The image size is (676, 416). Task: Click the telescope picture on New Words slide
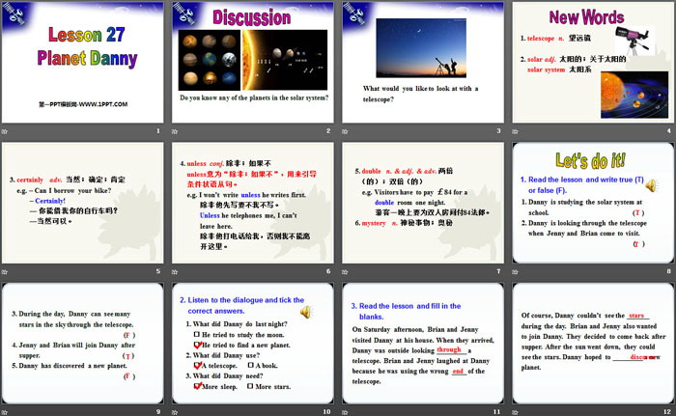pyautogui.click(x=634, y=40)
